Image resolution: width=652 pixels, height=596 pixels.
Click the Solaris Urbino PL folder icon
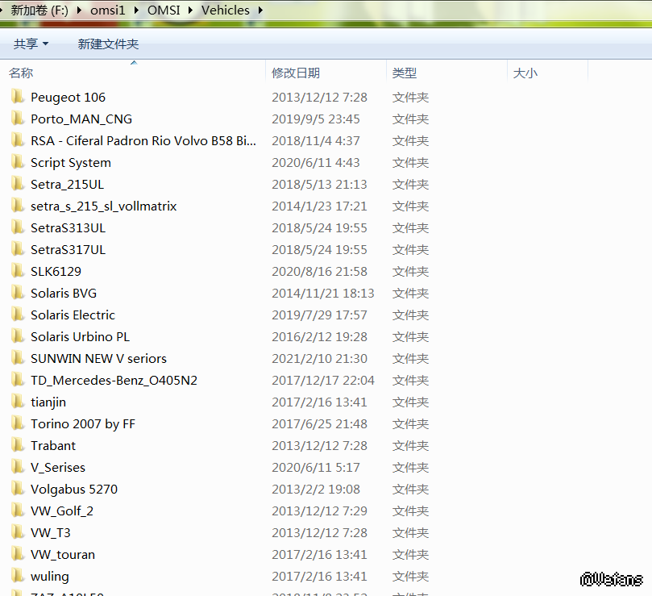(18, 336)
